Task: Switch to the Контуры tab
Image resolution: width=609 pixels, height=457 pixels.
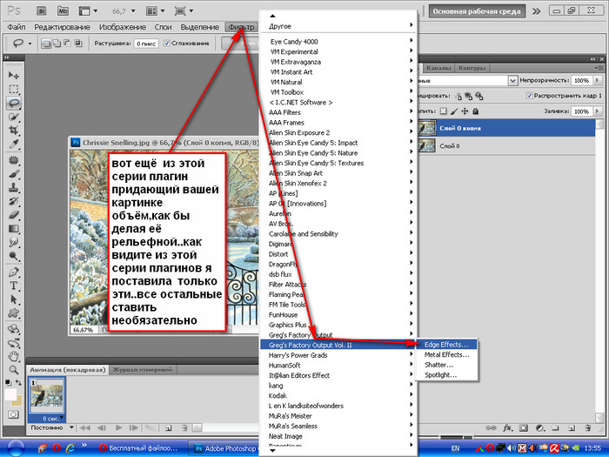Action: tap(472, 68)
